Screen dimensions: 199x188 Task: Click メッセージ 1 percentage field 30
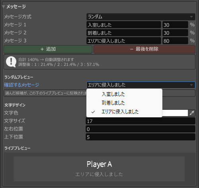pyautogui.click(x=175, y=25)
